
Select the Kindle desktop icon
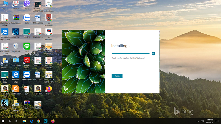pyautogui.click(x=5, y=103)
